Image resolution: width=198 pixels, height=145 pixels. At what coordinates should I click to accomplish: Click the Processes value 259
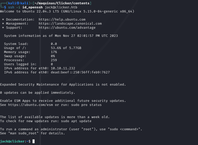click(x=54, y=60)
